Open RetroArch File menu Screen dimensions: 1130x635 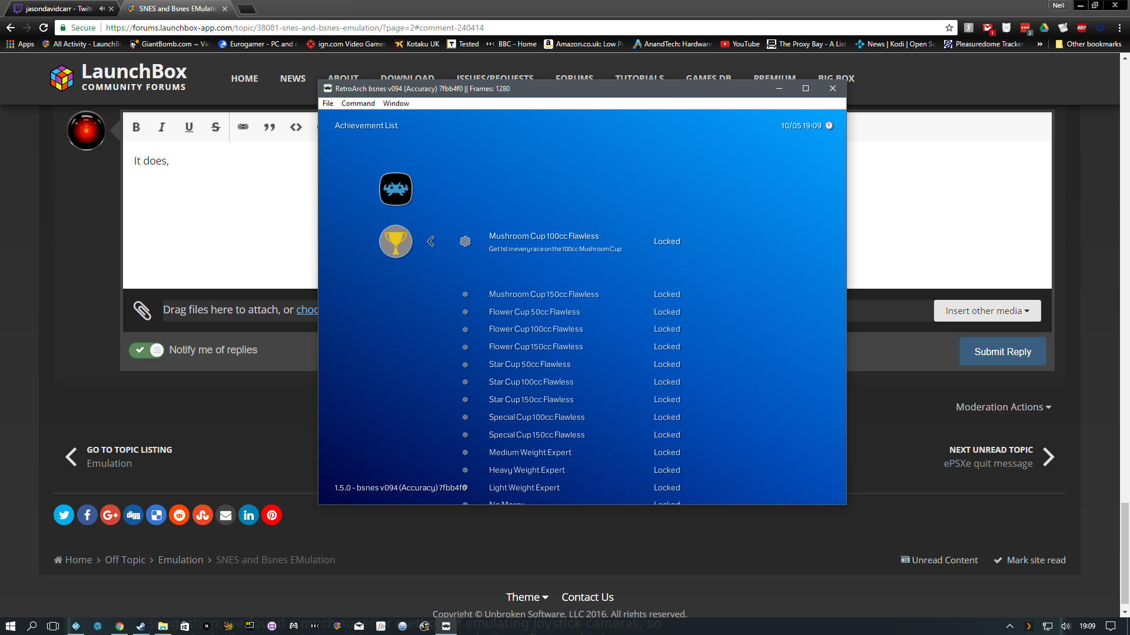[x=328, y=103]
